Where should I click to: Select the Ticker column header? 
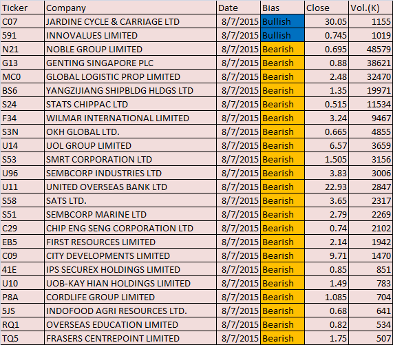pyautogui.click(x=22, y=8)
